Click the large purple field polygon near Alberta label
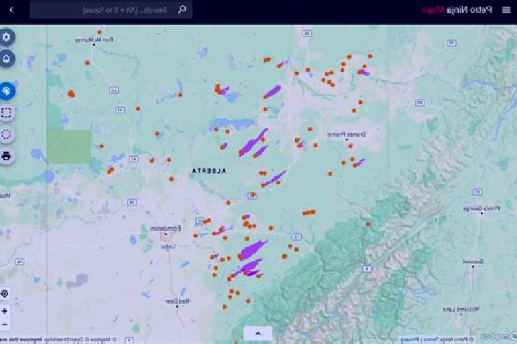This screenshot has height=344, width=517. [x=253, y=143]
